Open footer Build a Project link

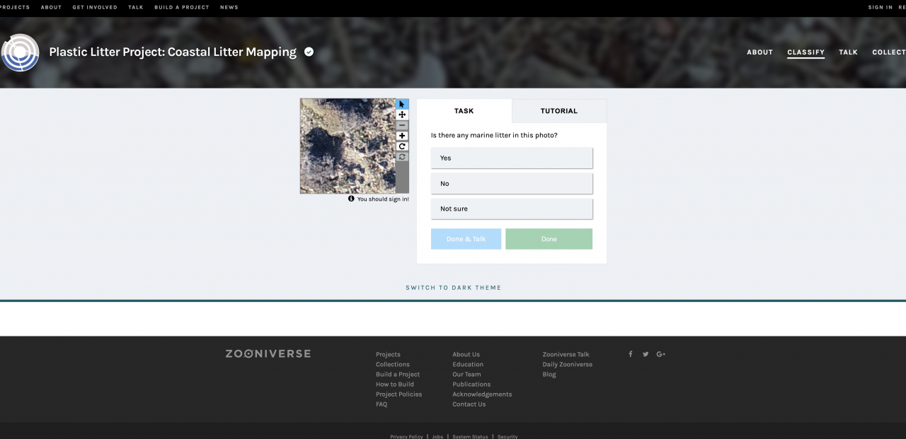click(x=398, y=374)
